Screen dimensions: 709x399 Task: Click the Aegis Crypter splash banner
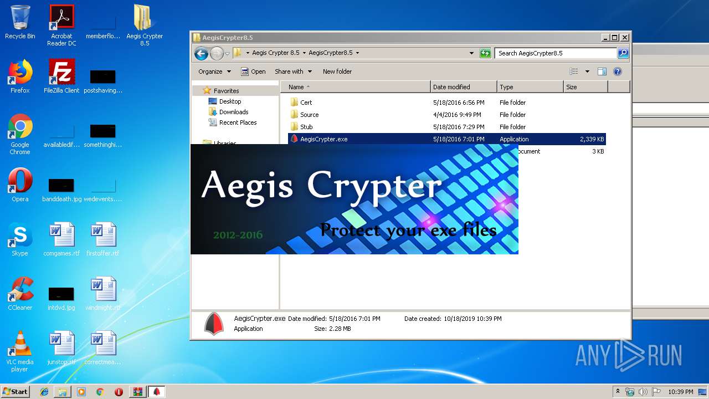[x=354, y=199]
